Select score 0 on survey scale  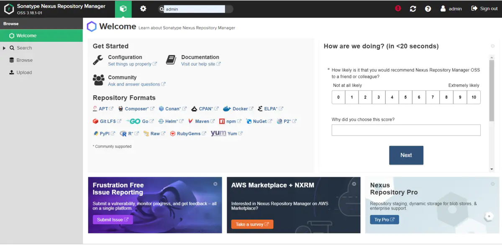[x=338, y=97]
